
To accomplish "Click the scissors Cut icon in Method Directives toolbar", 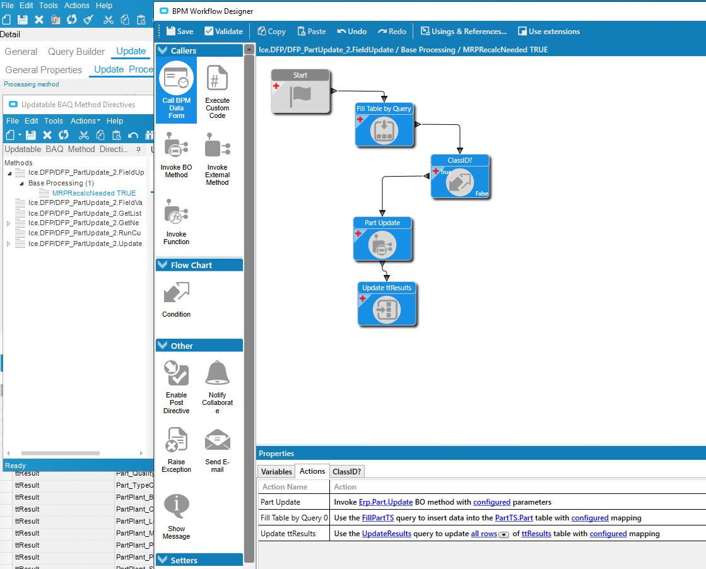I will point(83,134).
